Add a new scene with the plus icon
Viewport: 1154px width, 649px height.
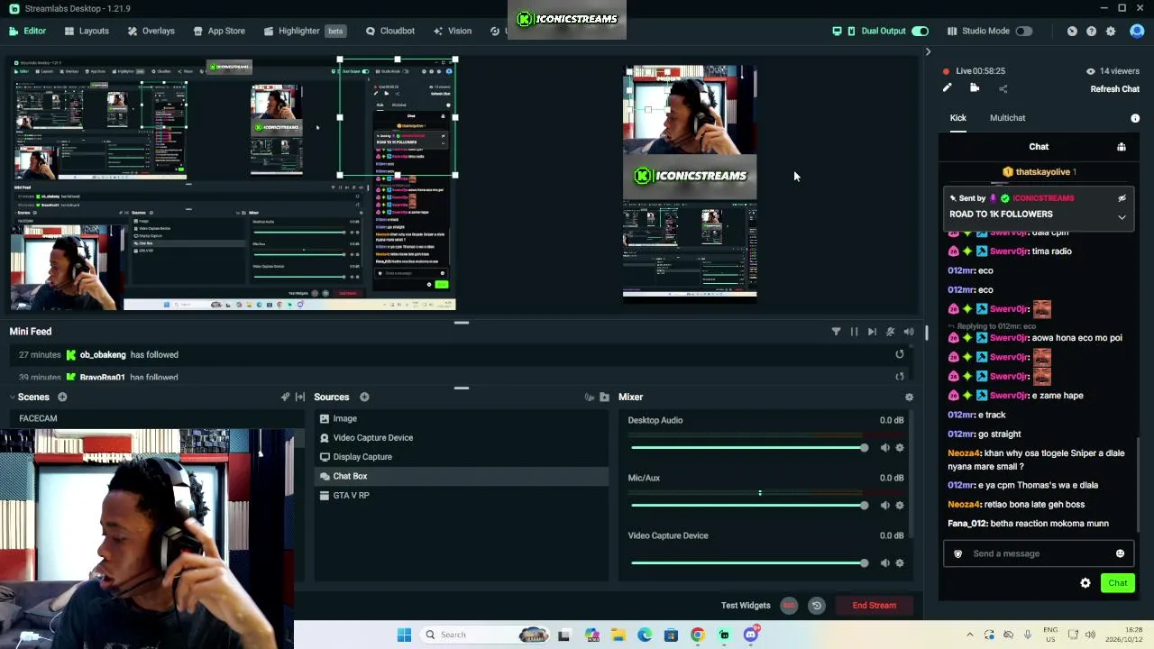coord(62,397)
